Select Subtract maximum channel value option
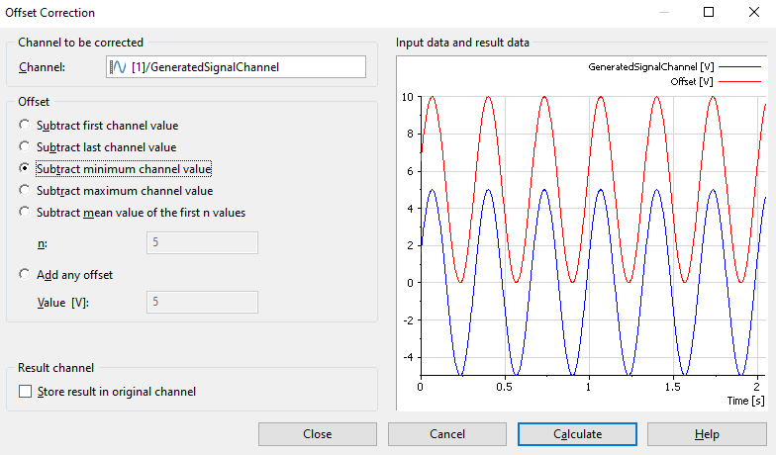The width and height of the screenshot is (776, 455). coord(25,191)
